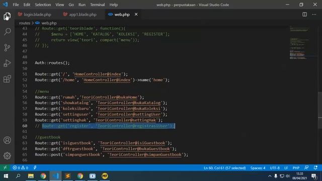This screenshot has height=181, width=322.
Task: Open the Run and Debug view
Action: [x=7, y=63]
